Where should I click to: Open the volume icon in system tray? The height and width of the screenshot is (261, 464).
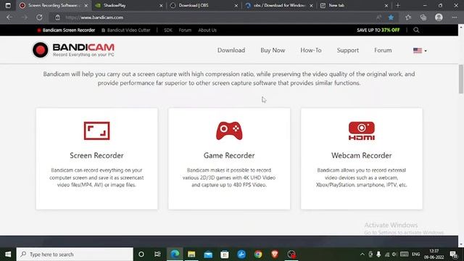[x=394, y=254]
